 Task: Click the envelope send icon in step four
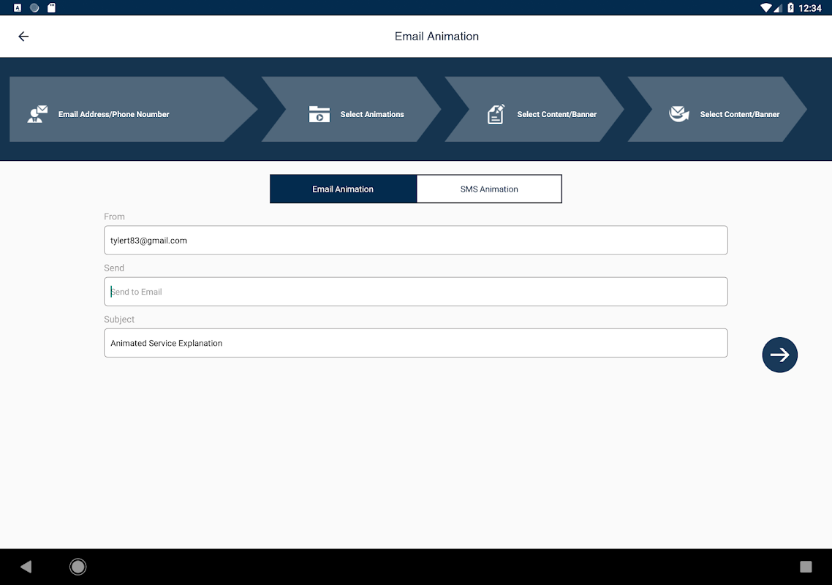(x=678, y=113)
